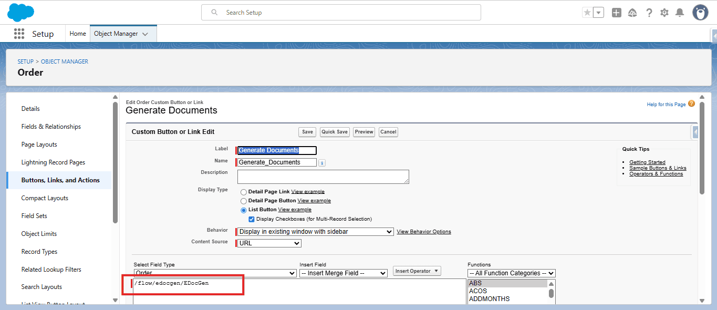
Task: Click the Help for this Page icon
Action: tap(691, 104)
